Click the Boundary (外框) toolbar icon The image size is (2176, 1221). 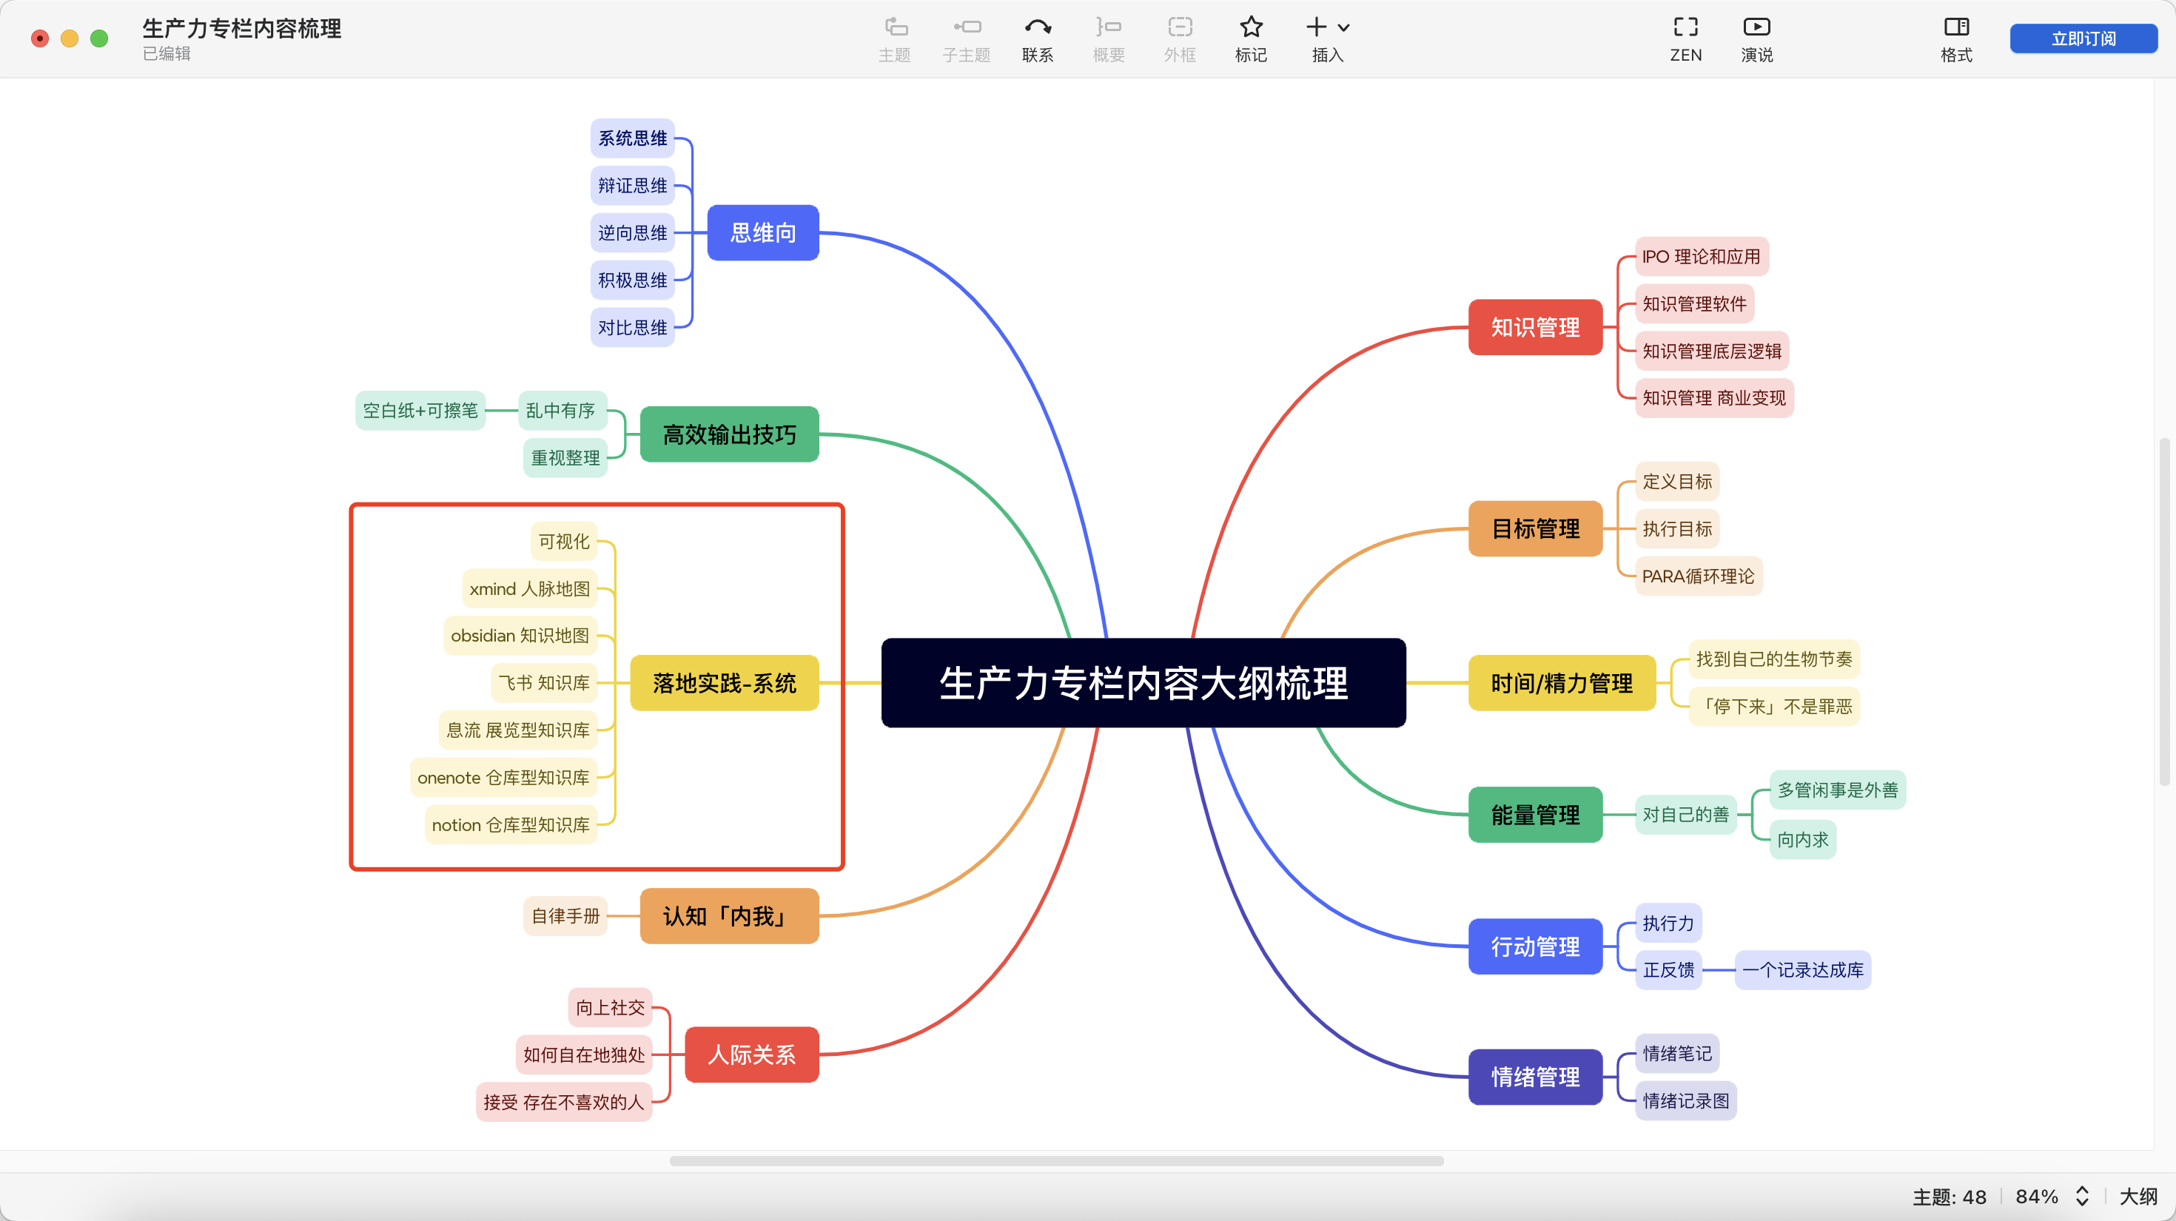click(1179, 29)
